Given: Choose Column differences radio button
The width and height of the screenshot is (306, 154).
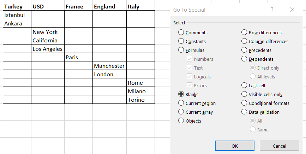Looking at the screenshot, I should coord(244,41).
